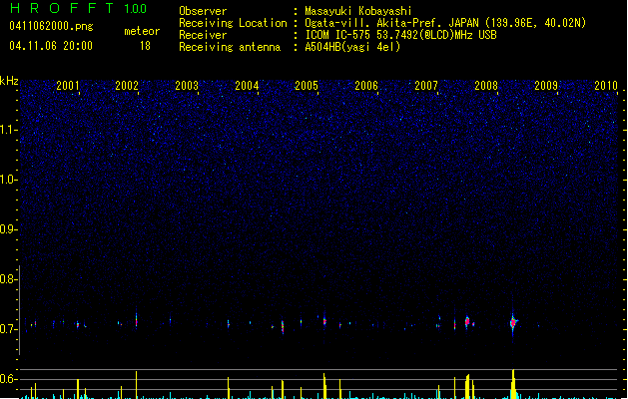
Task: Click the Receiving Location field label
Action: (233, 23)
